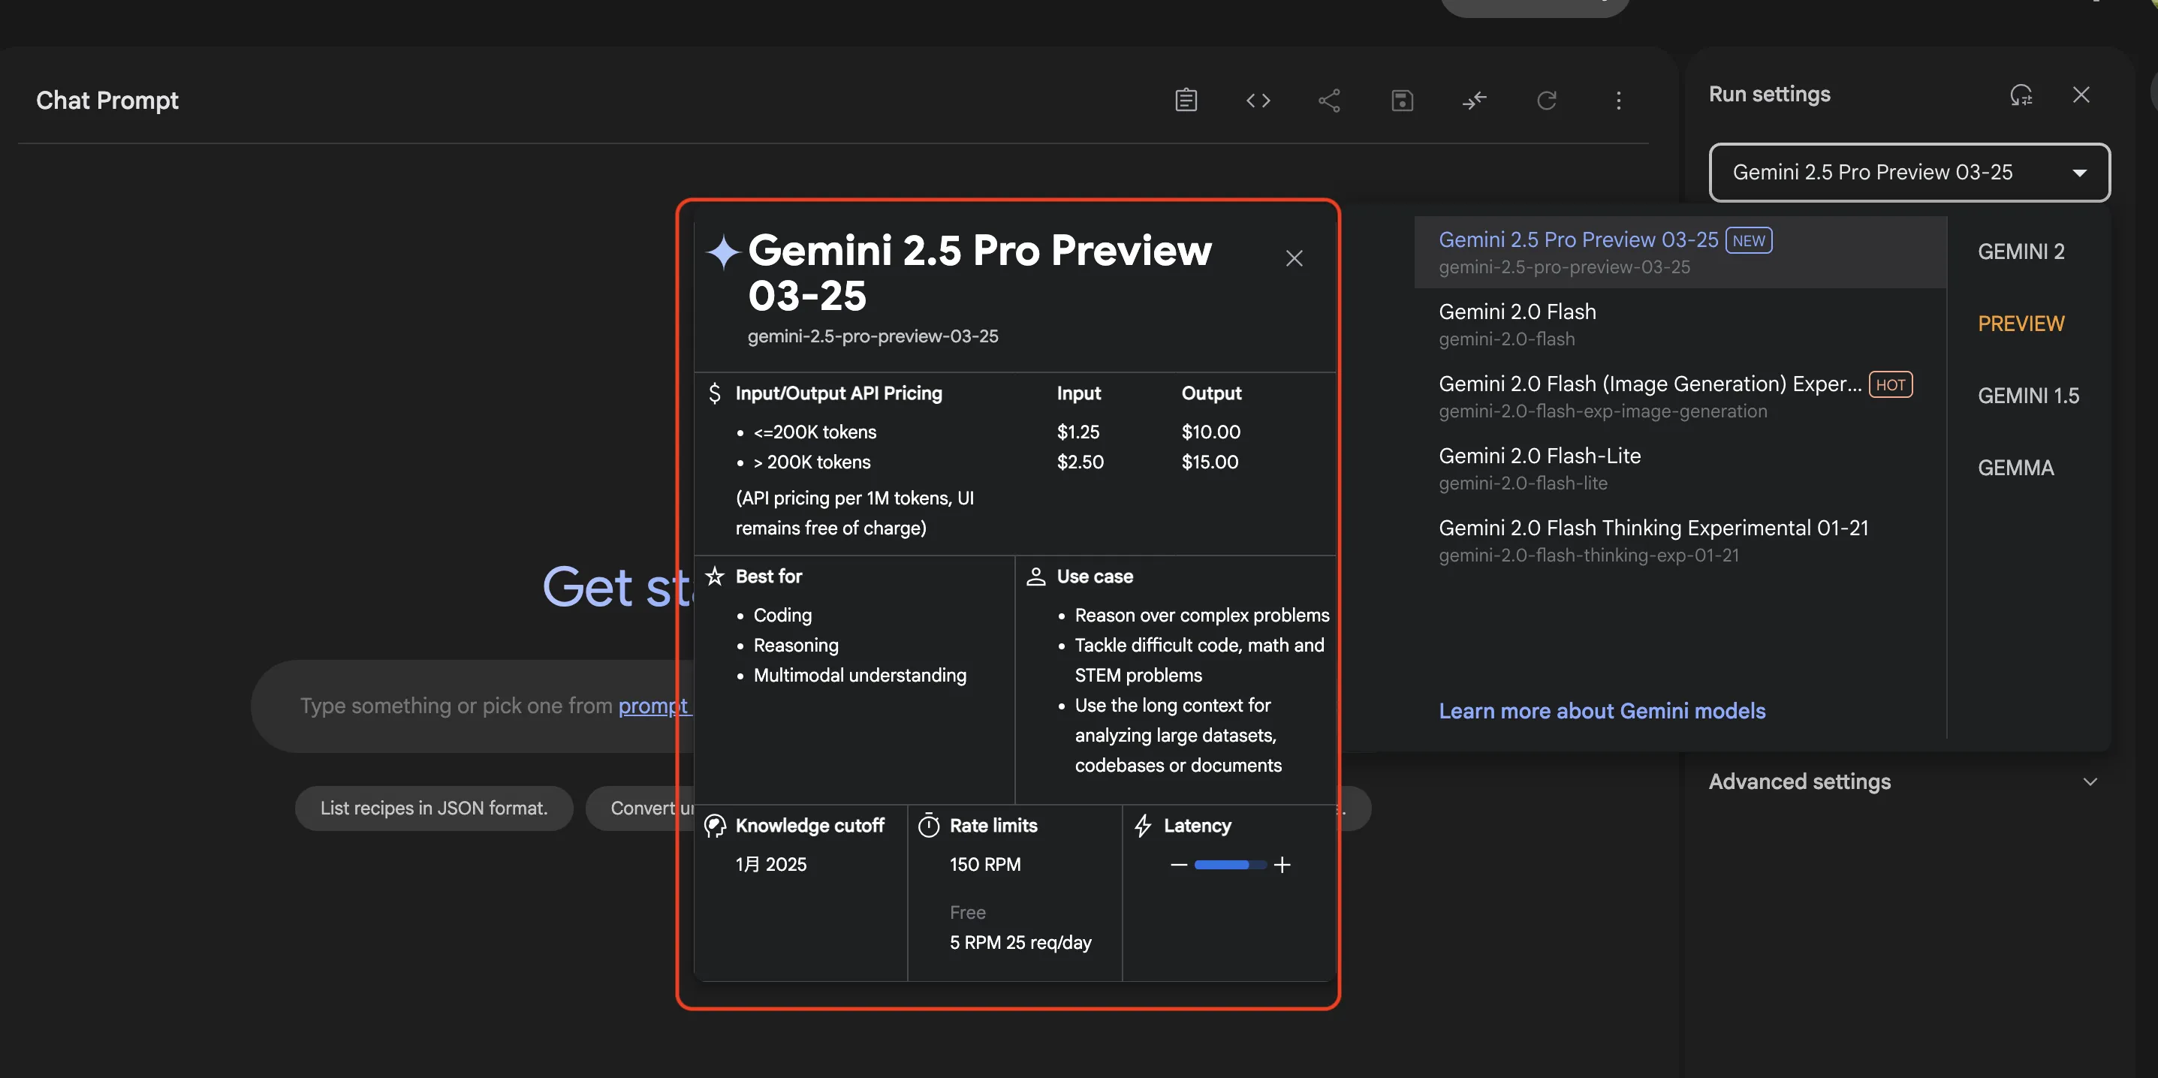This screenshot has height=1078, width=2158.
Task: Click the >200K tokens pricing row label
Action: pyautogui.click(x=812, y=462)
